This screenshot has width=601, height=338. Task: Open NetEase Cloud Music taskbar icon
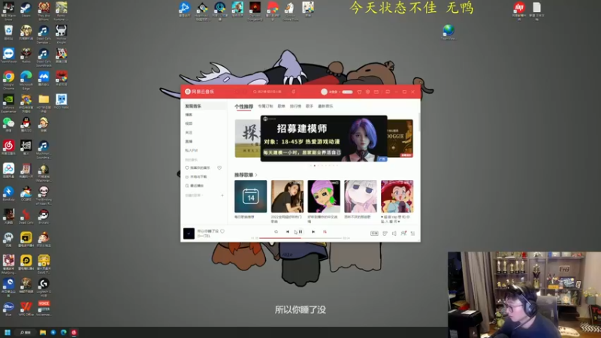74,332
